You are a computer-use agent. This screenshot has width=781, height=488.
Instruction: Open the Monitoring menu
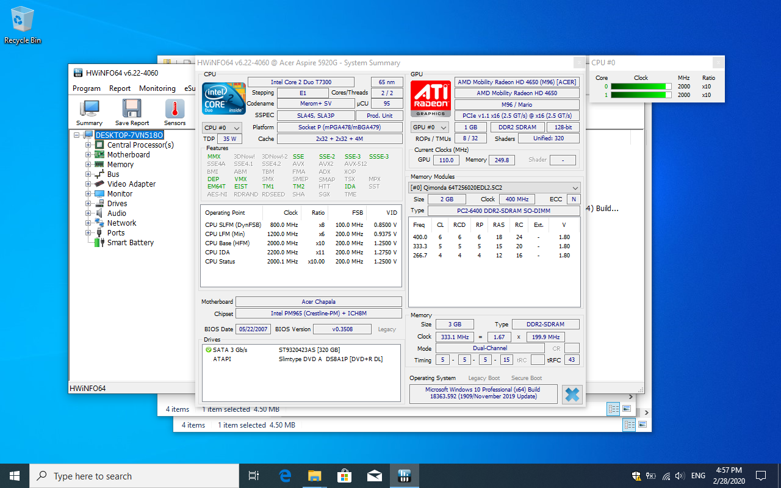pos(157,88)
